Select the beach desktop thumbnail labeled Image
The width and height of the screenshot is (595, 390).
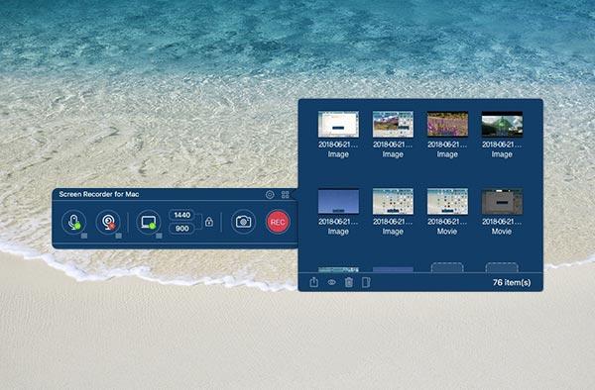[x=393, y=202]
